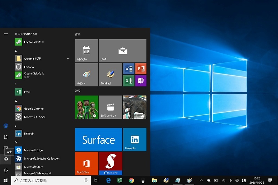Open the Movies & TV (映画 & テレビ) tile
The image size is (278, 185).
(x=111, y=107)
